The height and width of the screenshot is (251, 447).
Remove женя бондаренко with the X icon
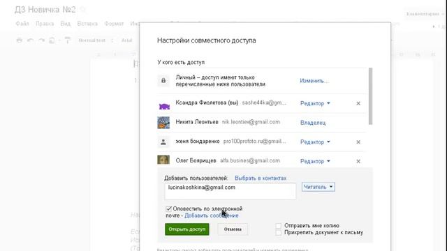[358, 142]
